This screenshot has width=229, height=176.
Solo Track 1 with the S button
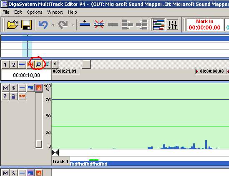click(14, 88)
